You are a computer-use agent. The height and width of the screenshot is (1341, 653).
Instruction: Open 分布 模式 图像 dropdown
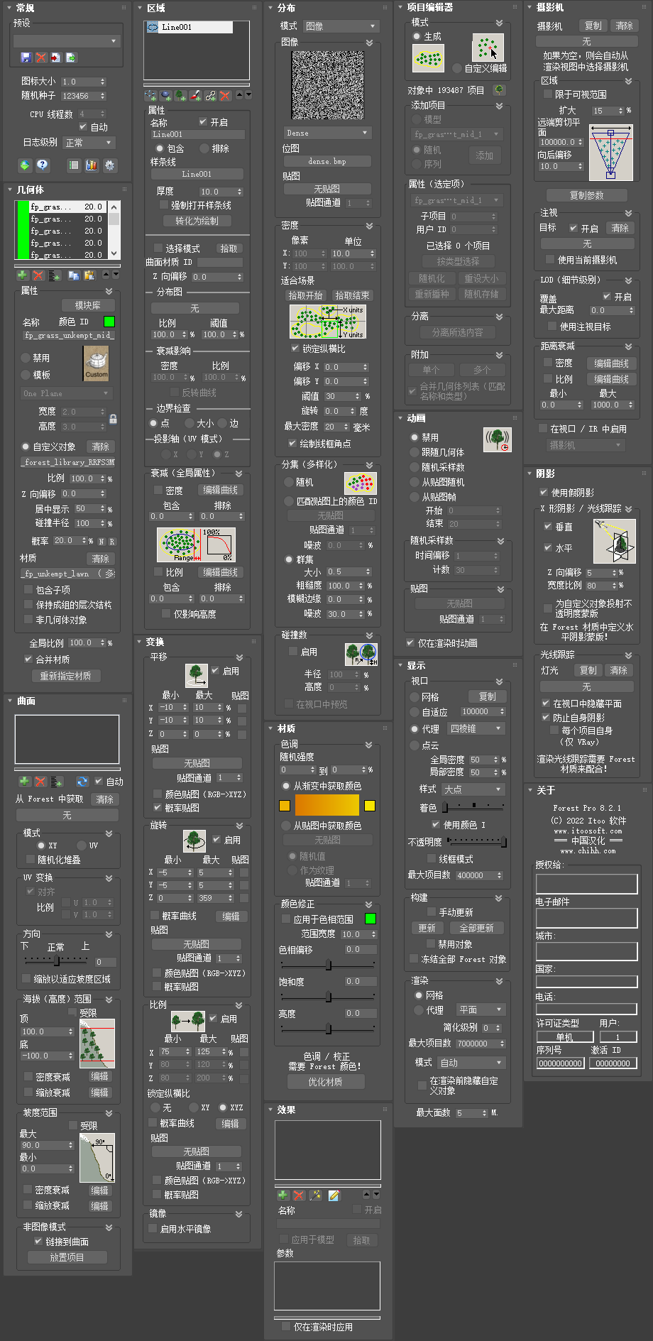click(x=341, y=26)
